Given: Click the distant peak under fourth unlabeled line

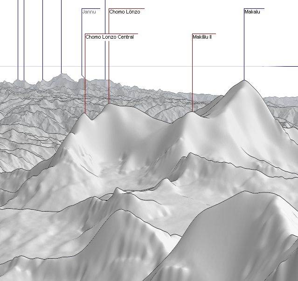Looking at the screenshot, I should pyautogui.click(x=61, y=74).
